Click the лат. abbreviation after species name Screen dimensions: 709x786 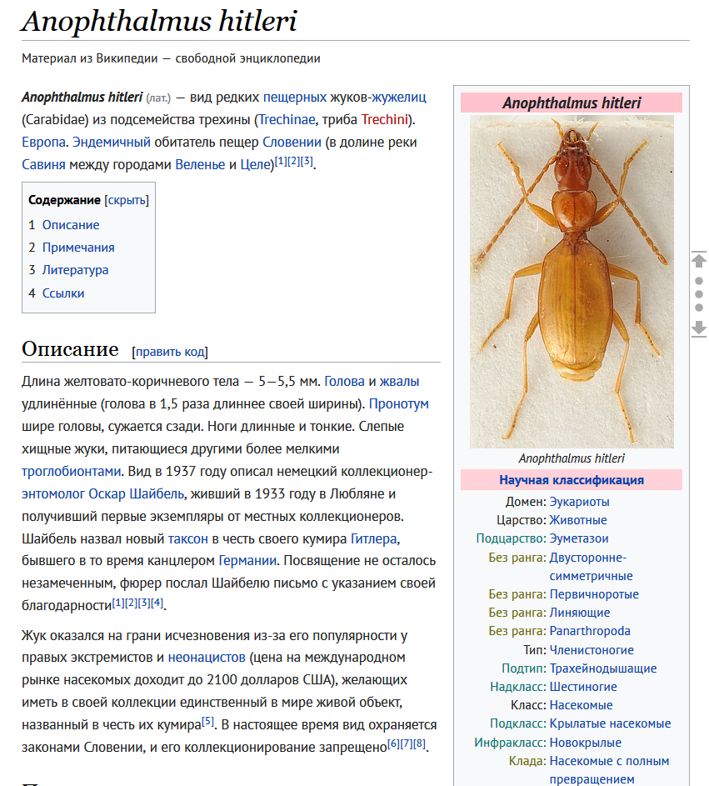[158, 98]
